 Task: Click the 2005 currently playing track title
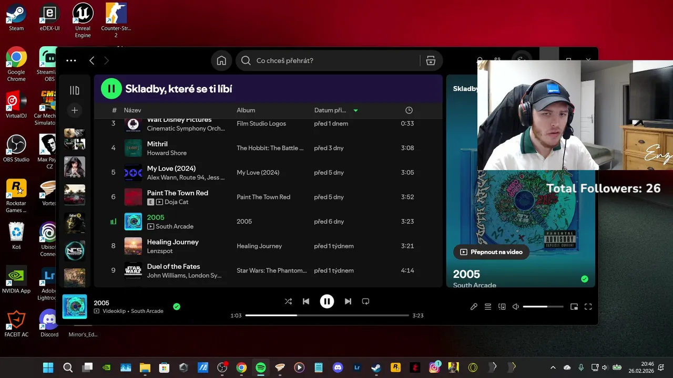point(156,217)
